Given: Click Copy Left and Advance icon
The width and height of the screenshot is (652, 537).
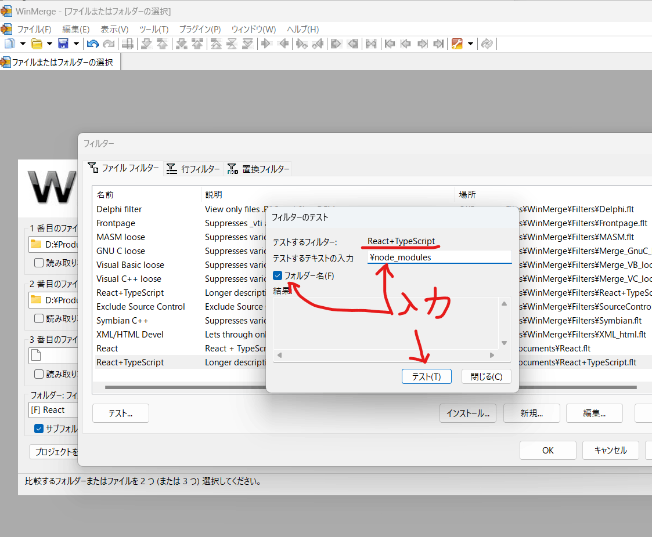Looking at the screenshot, I should tap(318, 43).
